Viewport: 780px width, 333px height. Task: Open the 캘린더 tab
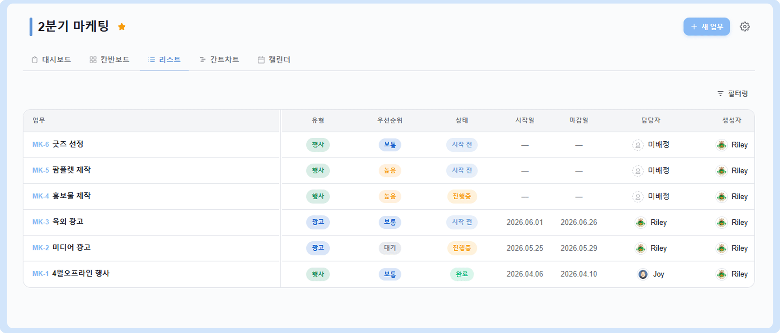click(x=274, y=59)
